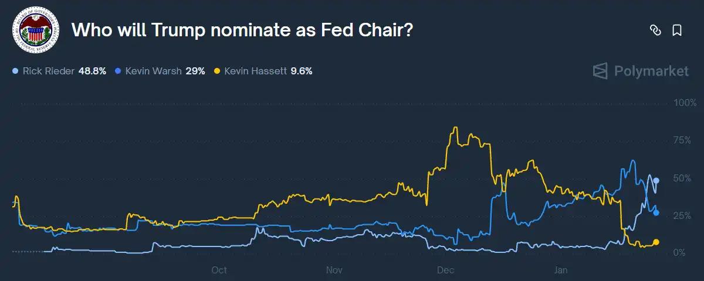Image resolution: width=704 pixels, height=281 pixels.
Task: Click the 100% gridline label
Action: (683, 103)
